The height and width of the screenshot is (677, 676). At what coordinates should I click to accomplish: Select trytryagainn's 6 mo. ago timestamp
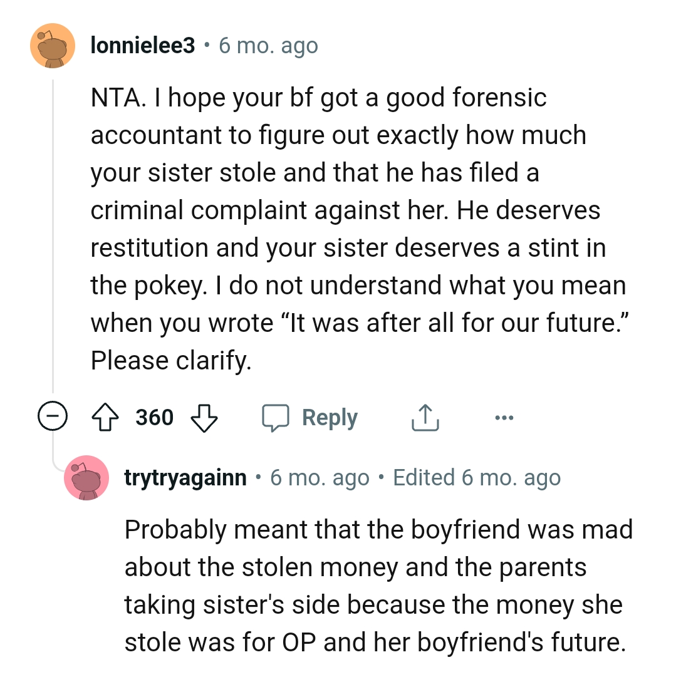318,477
